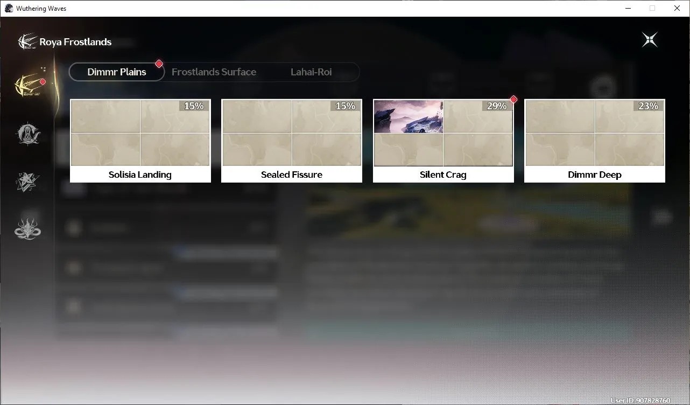View the Silent Crag unlocked artwork piece

[x=409, y=116]
